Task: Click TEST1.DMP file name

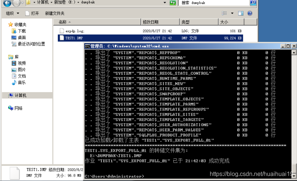Action: point(74,38)
